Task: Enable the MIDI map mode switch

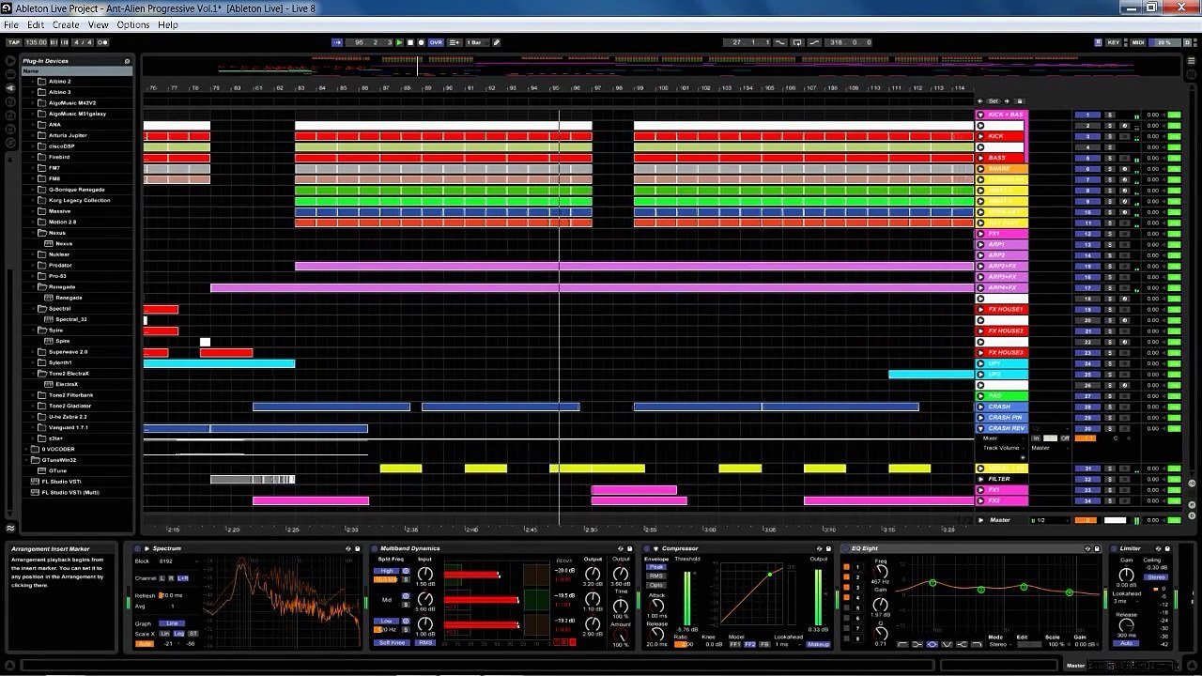Action: (x=1138, y=42)
